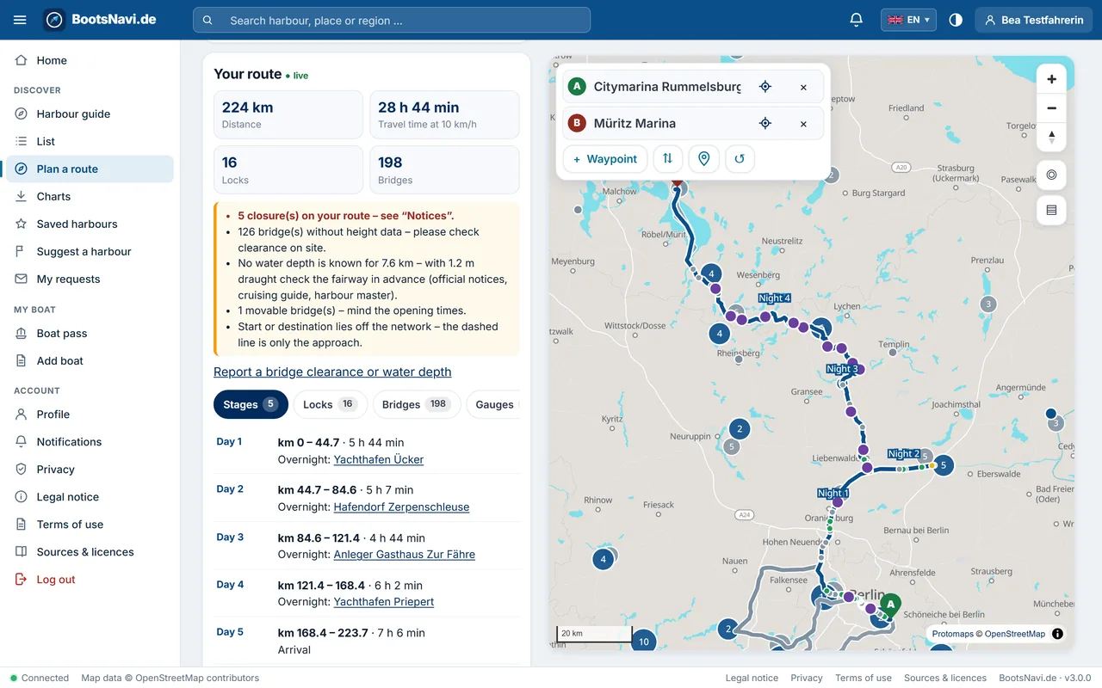Click Log out in sidebar

(x=90, y=579)
